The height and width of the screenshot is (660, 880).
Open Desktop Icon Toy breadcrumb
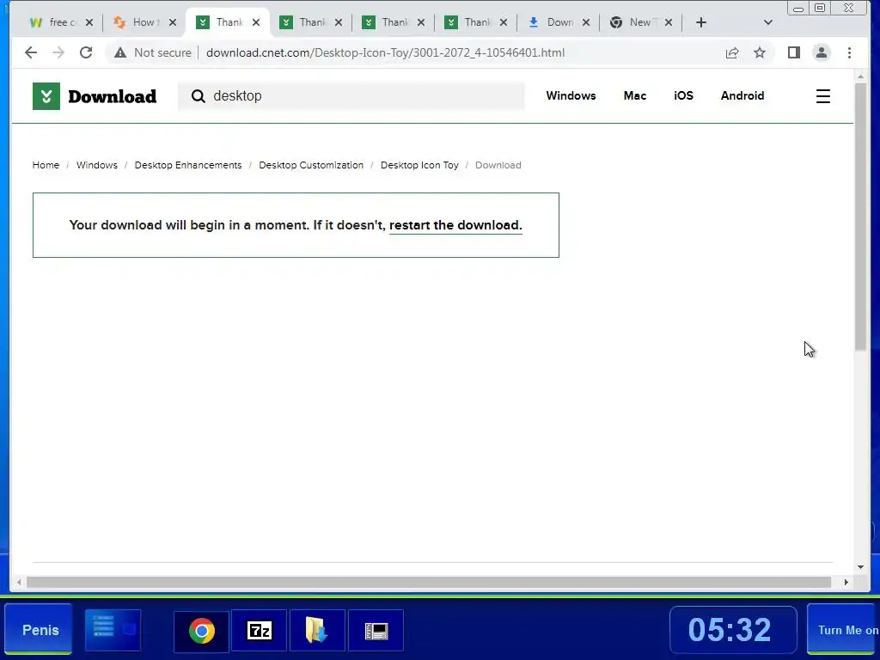(x=419, y=165)
